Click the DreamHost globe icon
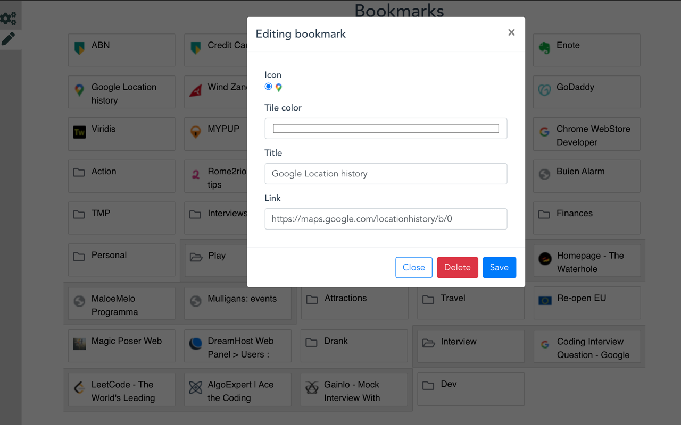 tap(196, 342)
